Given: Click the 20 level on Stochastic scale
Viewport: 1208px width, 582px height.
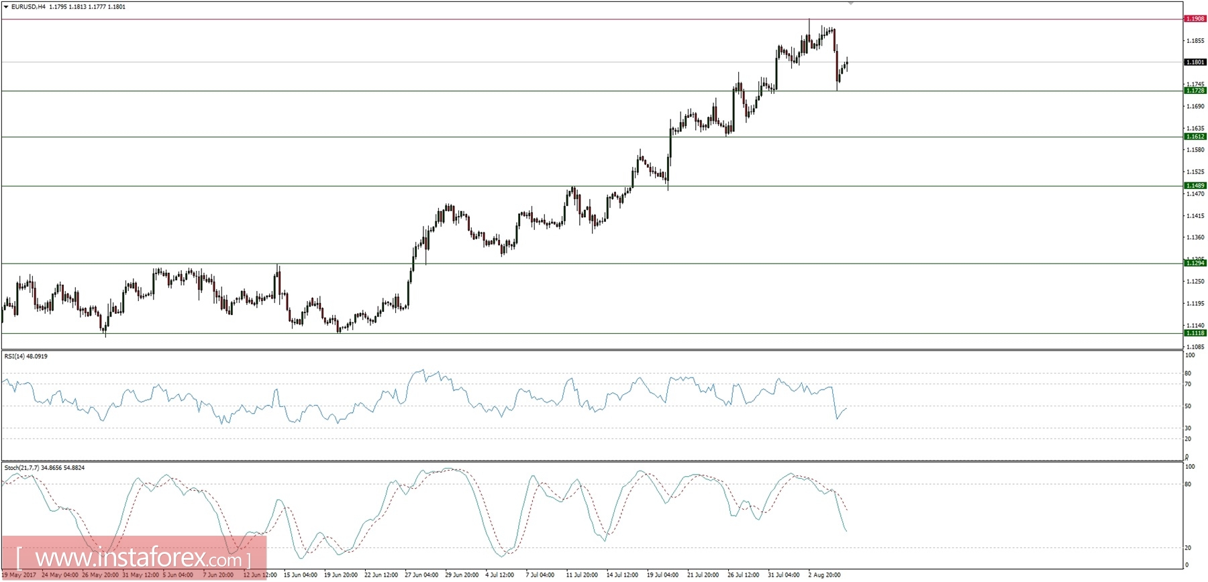Looking at the screenshot, I should pos(1188,548).
